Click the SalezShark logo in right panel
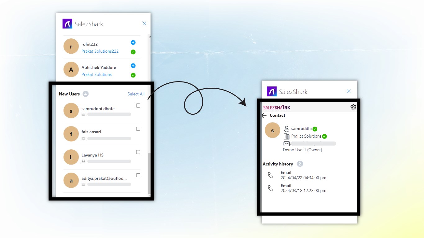This screenshot has width=424, height=238. tap(272, 91)
